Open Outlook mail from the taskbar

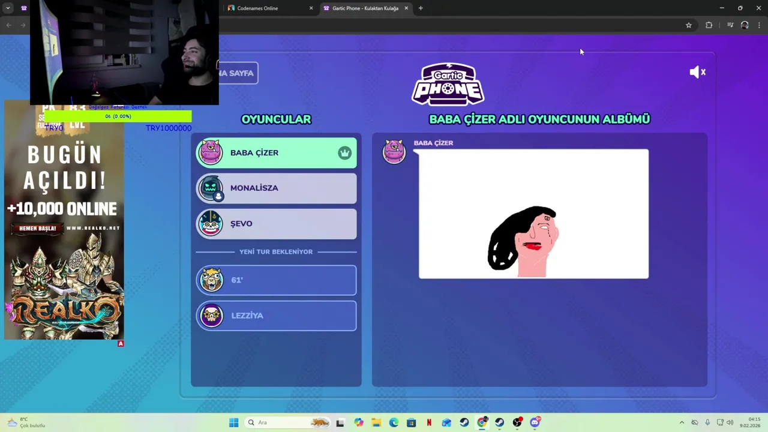click(x=446, y=422)
